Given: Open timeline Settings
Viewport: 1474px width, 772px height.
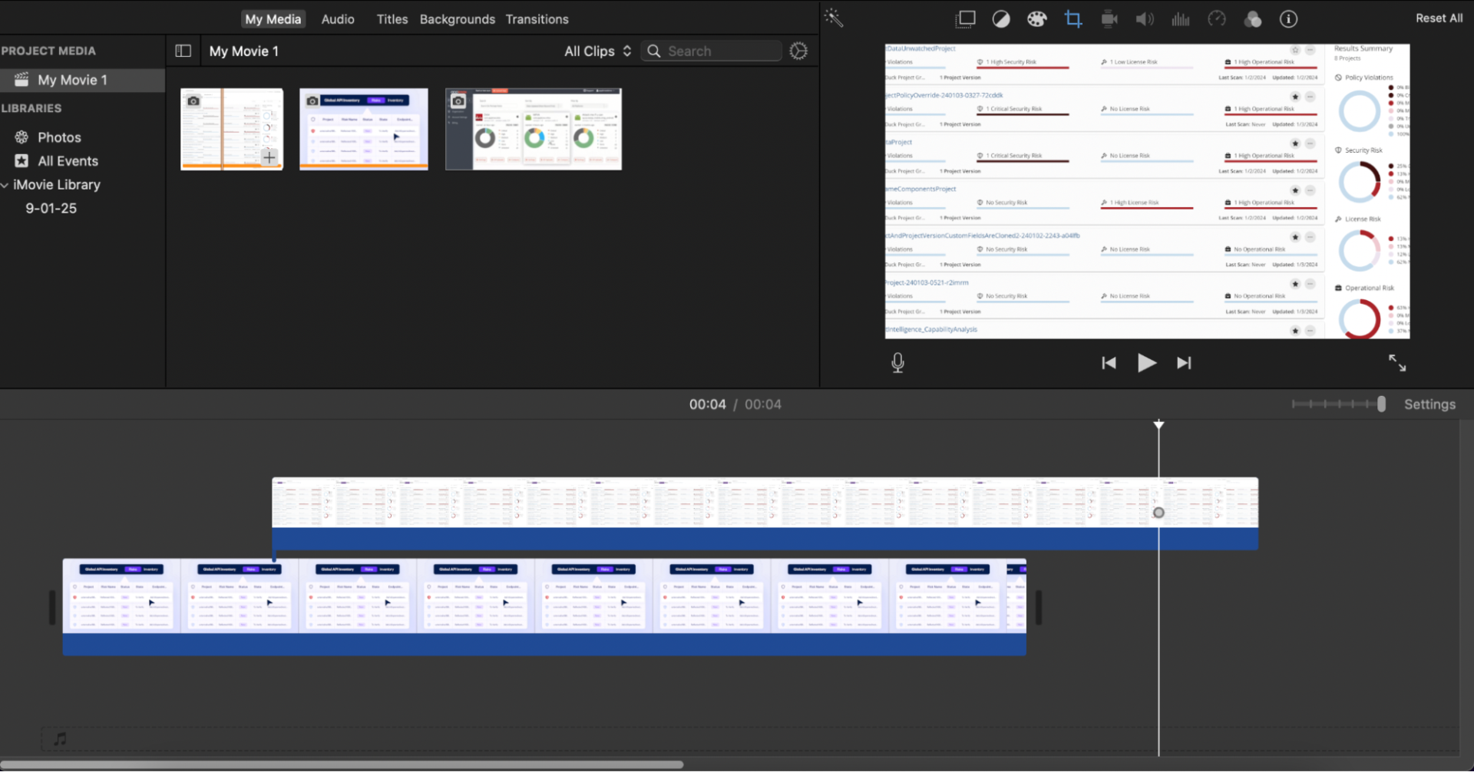Looking at the screenshot, I should pyautogui.click(x=1429, y=404).
